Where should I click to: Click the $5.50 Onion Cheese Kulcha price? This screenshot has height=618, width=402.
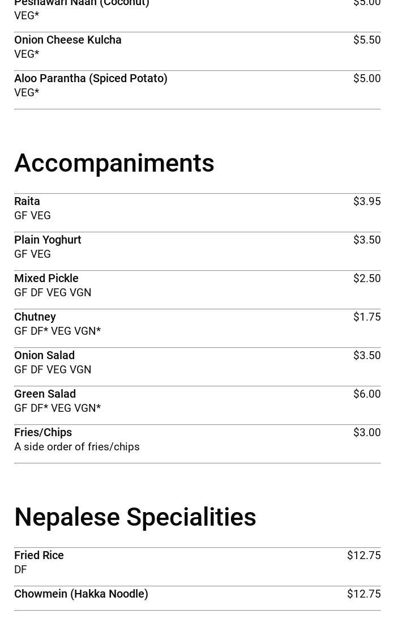coord(367,40)
